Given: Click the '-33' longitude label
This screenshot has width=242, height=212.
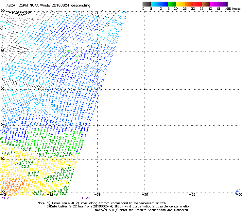Looking at the screenshot, I should tap(192, 194).
